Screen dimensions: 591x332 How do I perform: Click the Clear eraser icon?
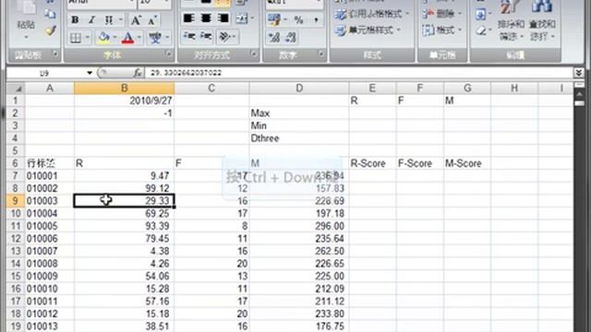(480, 30)
